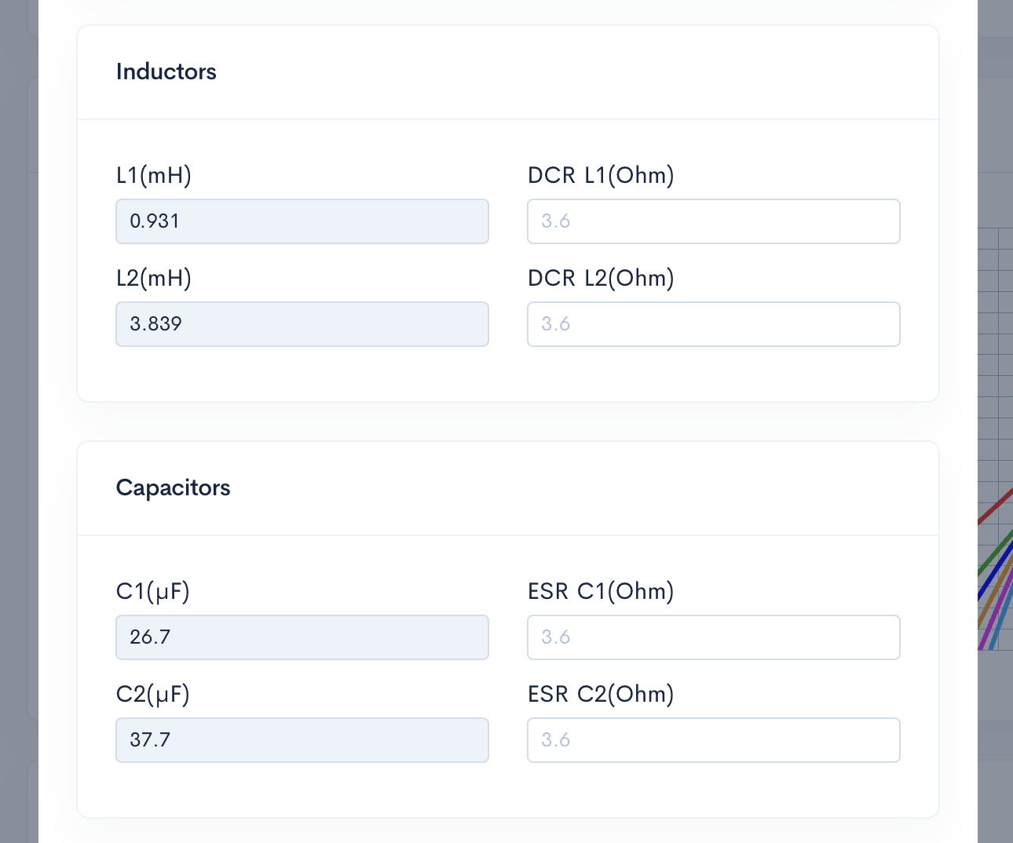This screenshot has height=843, width=1013.
Task: Click the C1(µF) label text
Action: click(153, 591)
